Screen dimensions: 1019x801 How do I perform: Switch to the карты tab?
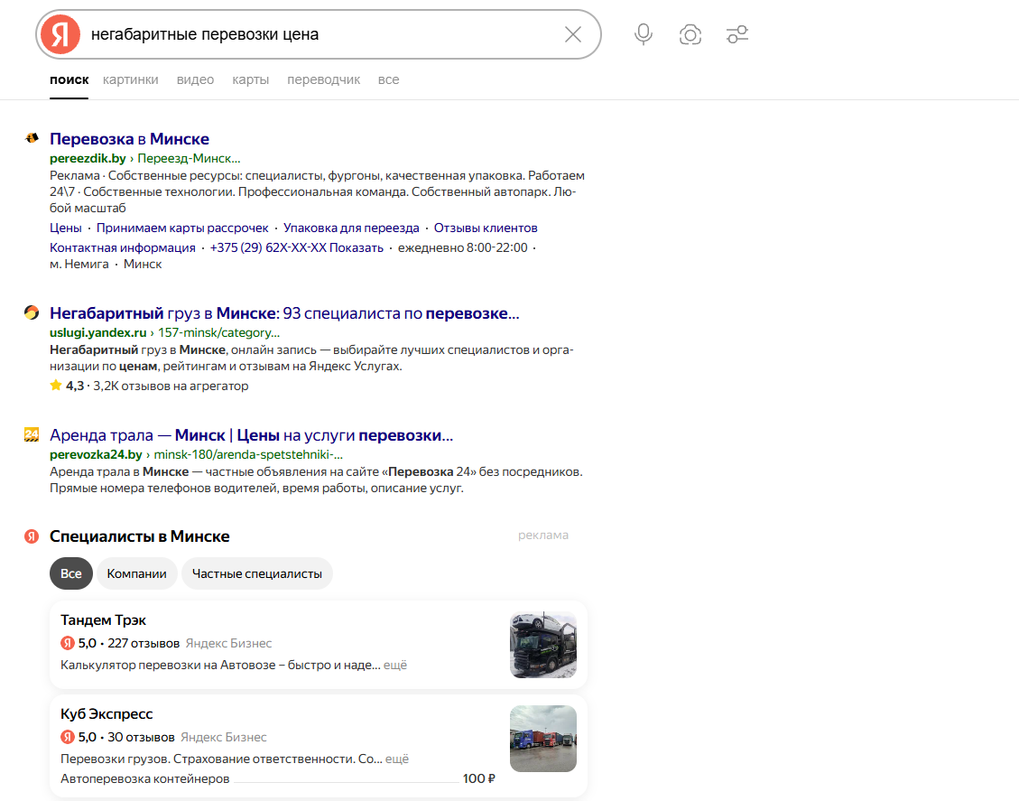click(250, 79)
